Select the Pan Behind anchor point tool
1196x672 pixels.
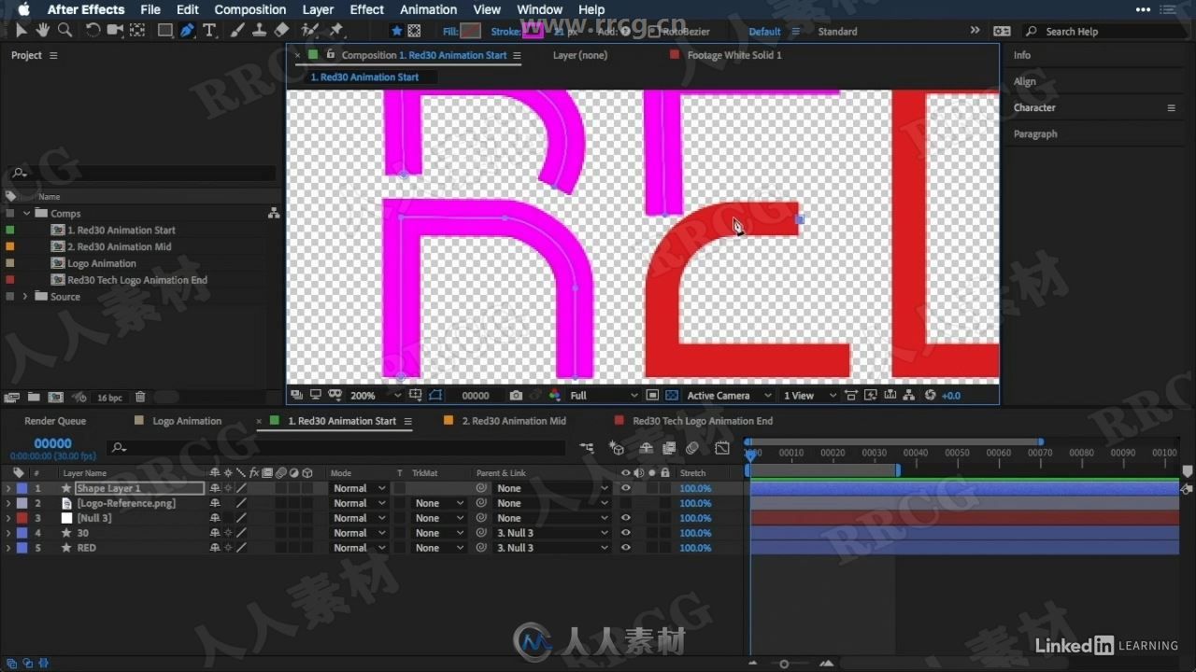tap(137, 31)
